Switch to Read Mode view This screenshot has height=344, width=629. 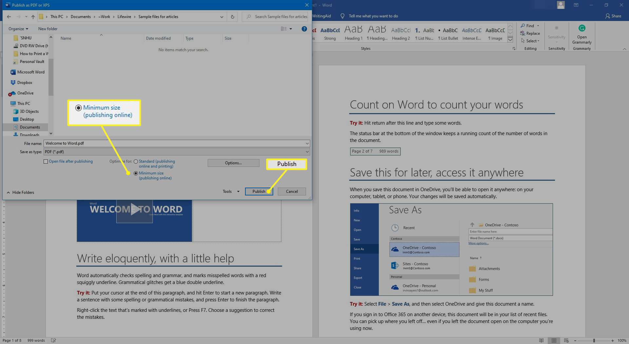click(x=542, y=340)
